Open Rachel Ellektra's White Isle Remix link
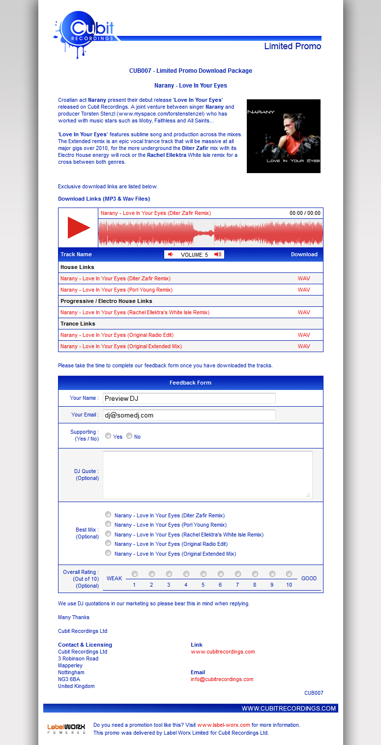381x745 pixels. 135,312
